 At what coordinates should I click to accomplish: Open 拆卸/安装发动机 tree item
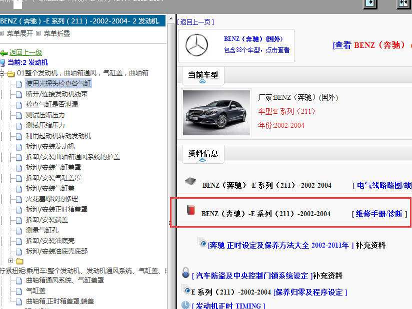[50, 147]
